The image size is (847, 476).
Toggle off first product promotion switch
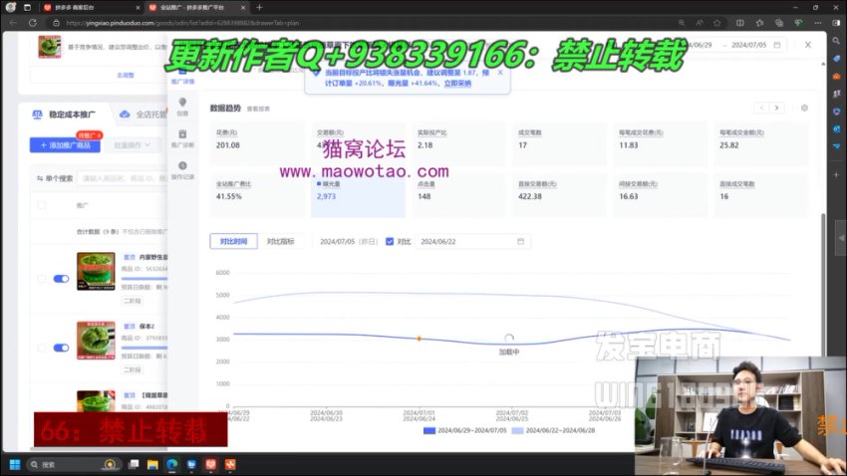click(x=60, y=279)
